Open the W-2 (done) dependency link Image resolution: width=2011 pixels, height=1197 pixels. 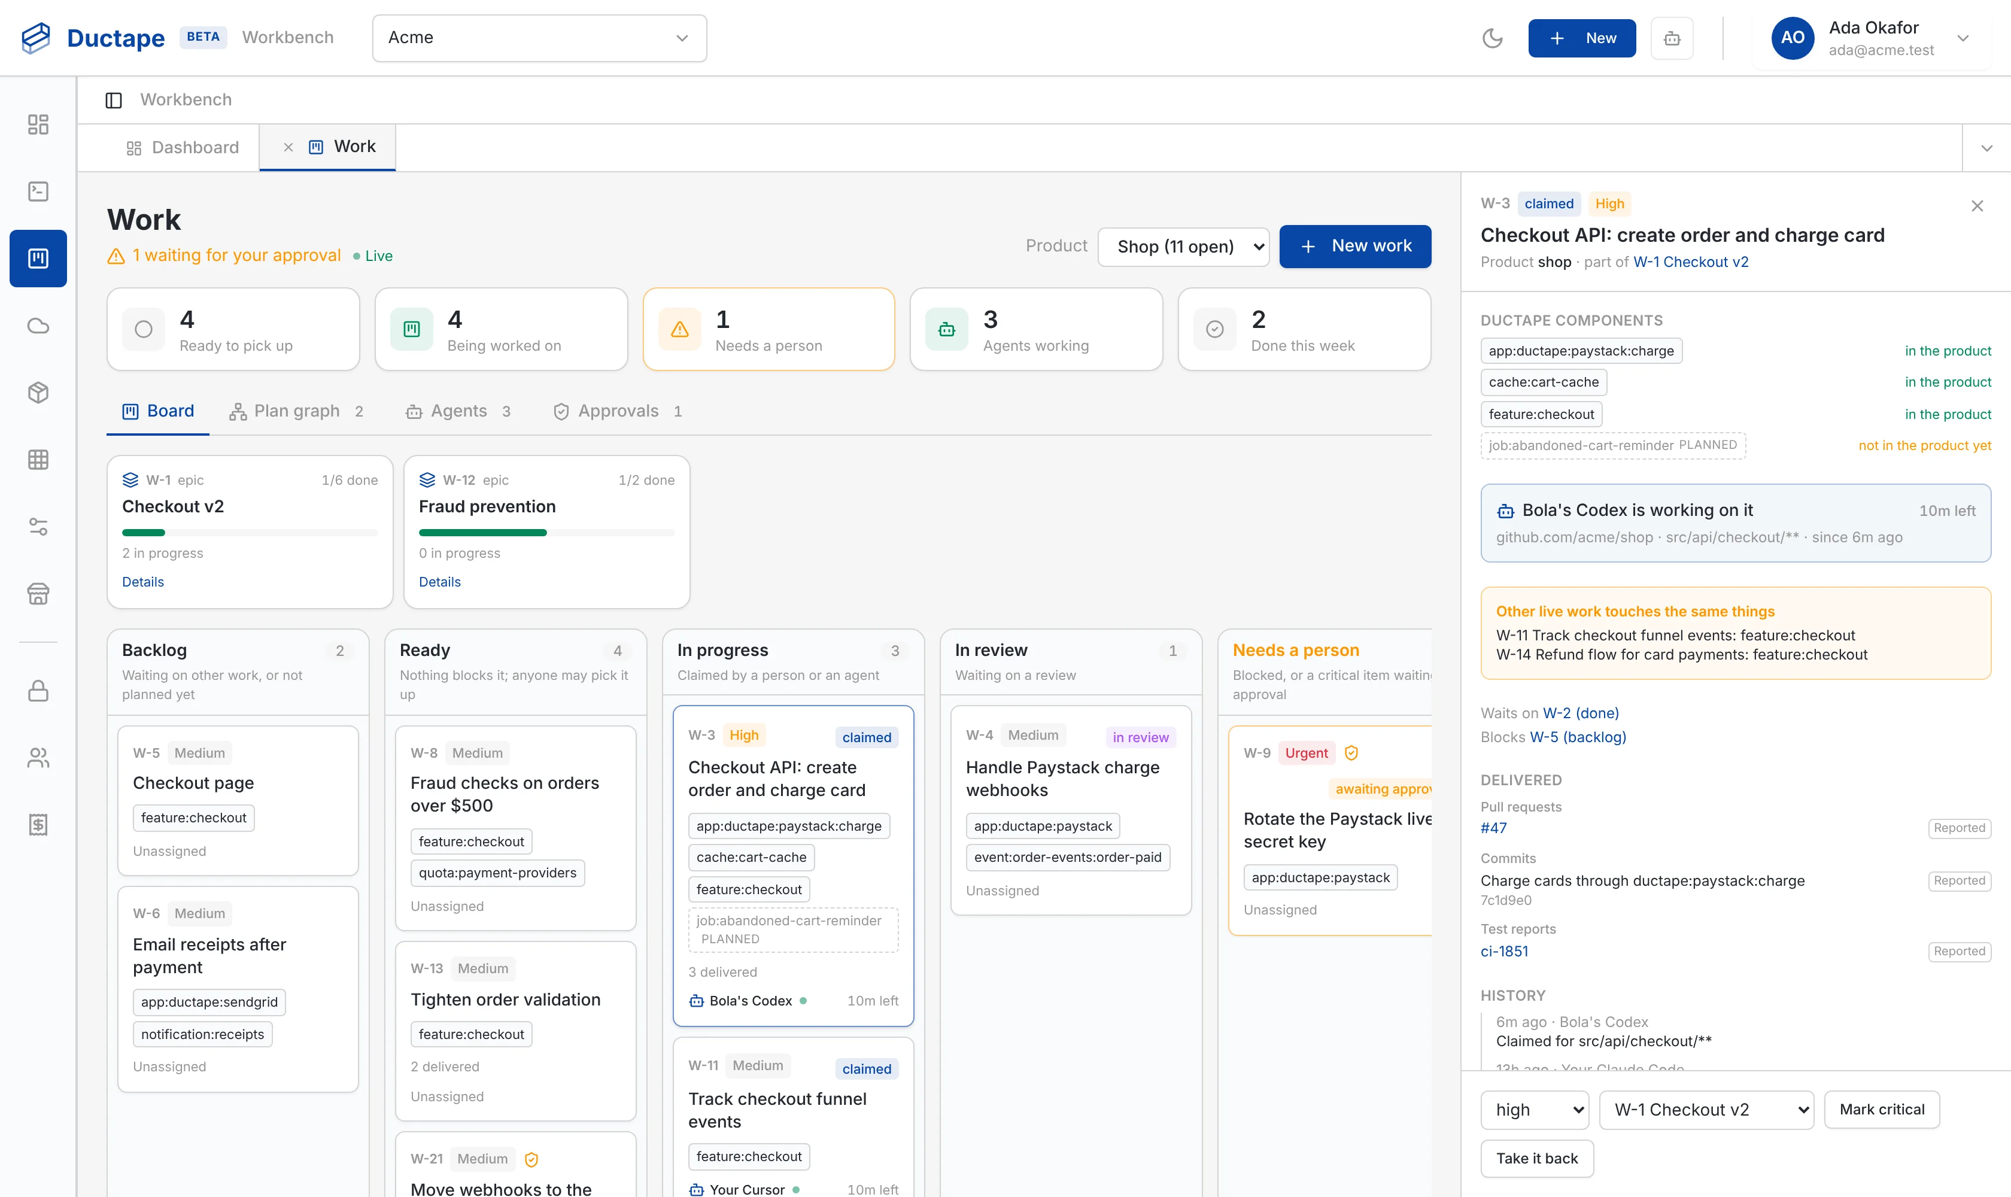click(1580, 713)
